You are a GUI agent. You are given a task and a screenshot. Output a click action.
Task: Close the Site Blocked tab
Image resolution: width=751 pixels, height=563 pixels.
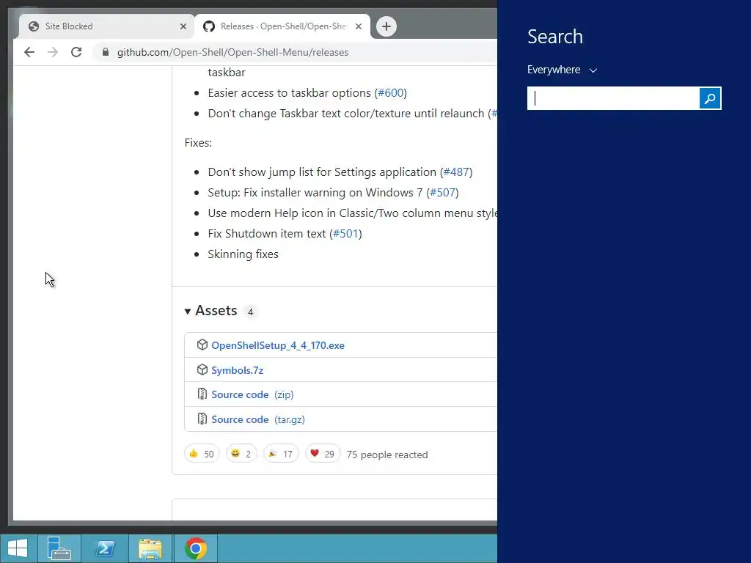[x=183, y=26]
